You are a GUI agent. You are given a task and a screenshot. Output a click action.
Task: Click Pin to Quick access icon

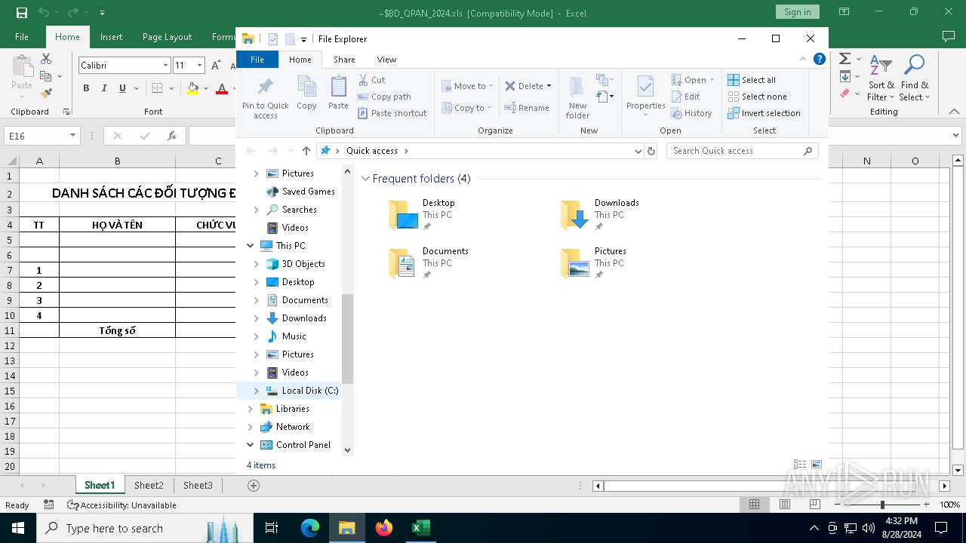tap(265, 87)
